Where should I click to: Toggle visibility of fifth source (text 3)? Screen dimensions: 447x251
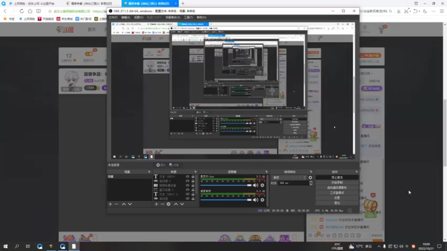(x=187, y=194)
